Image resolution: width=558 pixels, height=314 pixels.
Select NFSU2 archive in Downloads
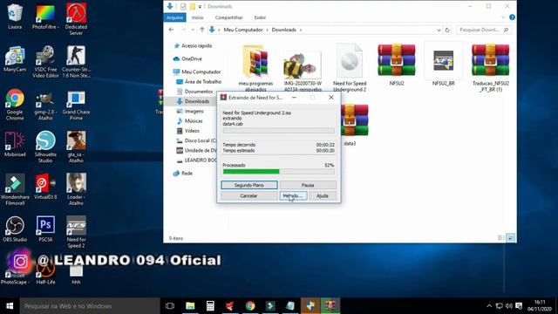(x=397, y=65)
